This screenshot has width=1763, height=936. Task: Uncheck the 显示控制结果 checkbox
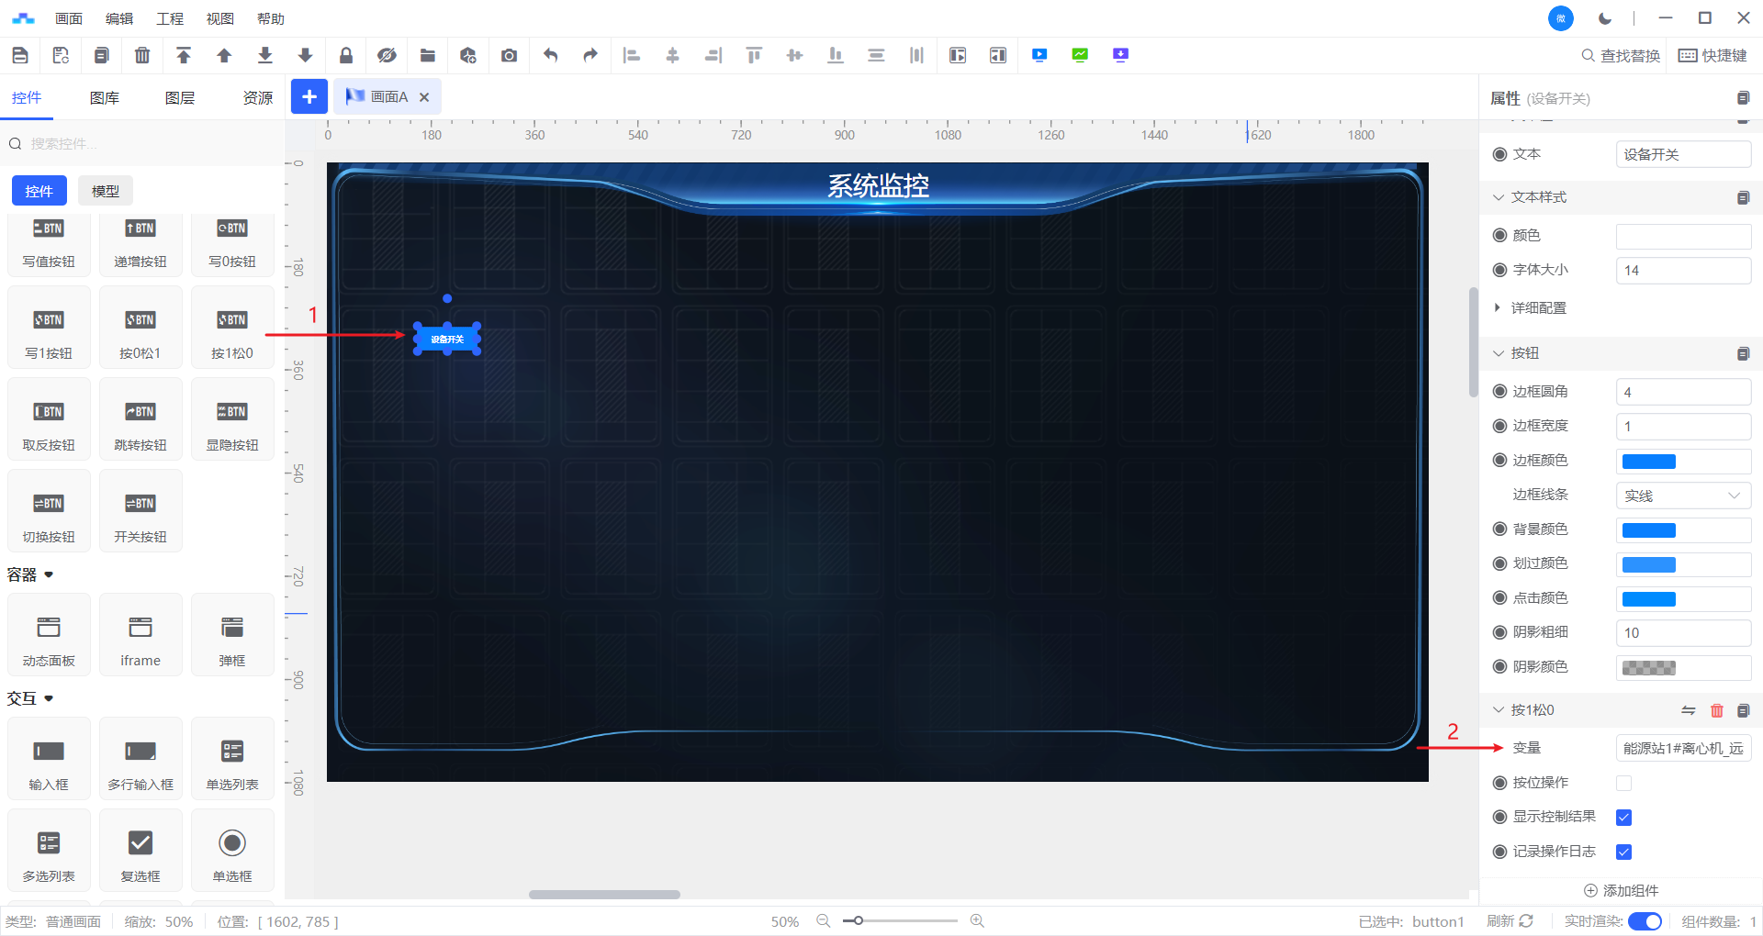[1623, 818]
